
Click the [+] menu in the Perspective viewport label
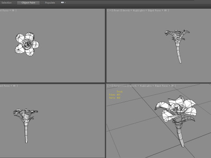(x=110, y=86)
